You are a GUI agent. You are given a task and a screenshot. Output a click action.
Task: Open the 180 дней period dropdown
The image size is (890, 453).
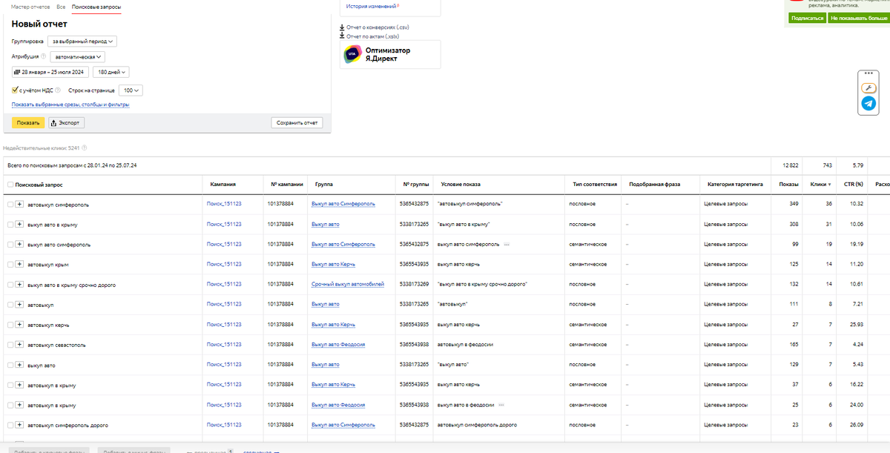click(x=111, y=73)
